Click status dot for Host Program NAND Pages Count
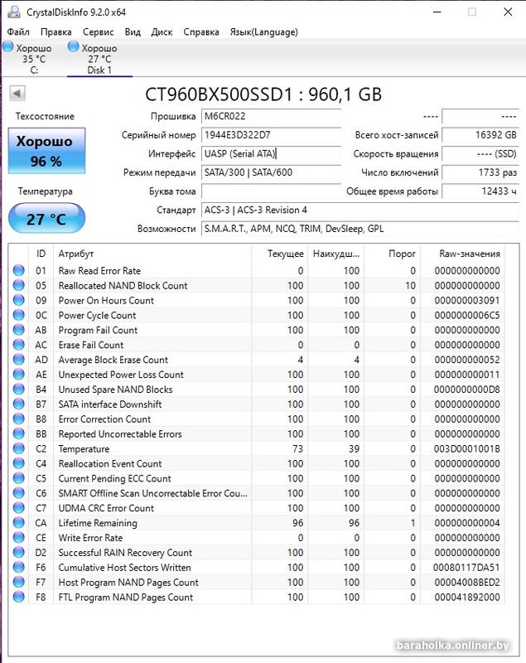 (18, 583)
